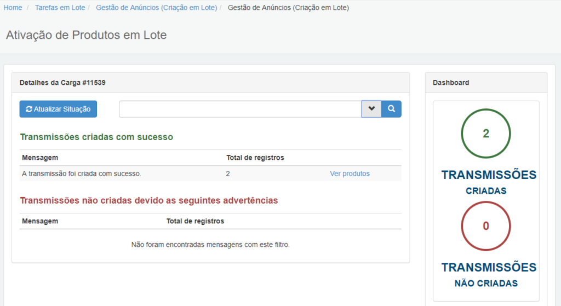This screenshot has width=561, height=306.
Task: Click 'Transmissões não criadas devido' heading
Action: [x=149, y=200]
